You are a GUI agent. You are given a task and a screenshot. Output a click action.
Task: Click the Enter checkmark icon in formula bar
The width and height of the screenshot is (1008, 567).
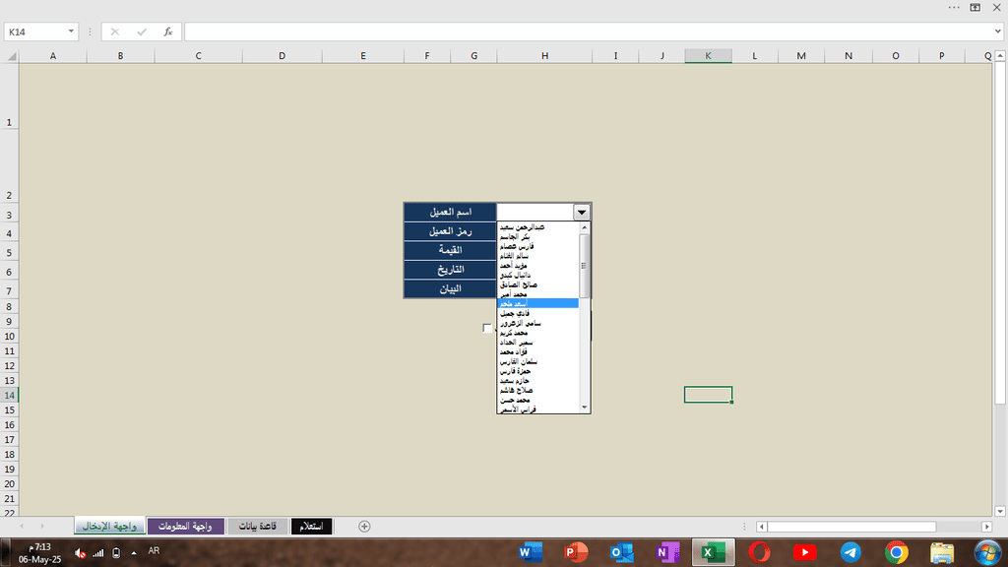142,31
